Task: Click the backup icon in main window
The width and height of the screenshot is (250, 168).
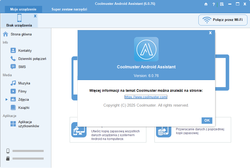Action: pyautogui.click(x=79, y=130)
